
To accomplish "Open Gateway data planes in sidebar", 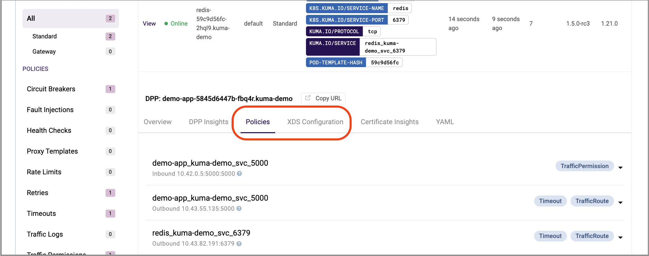I will coord(44,52).
